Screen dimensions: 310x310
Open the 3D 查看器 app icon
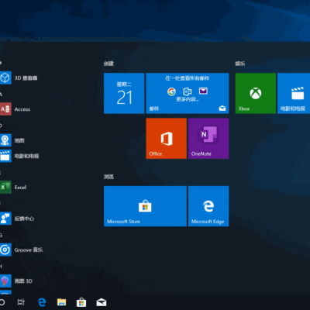click(x=5, y=77)
